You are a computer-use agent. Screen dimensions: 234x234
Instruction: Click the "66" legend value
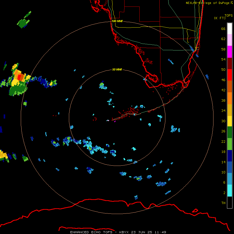[223, 29]
